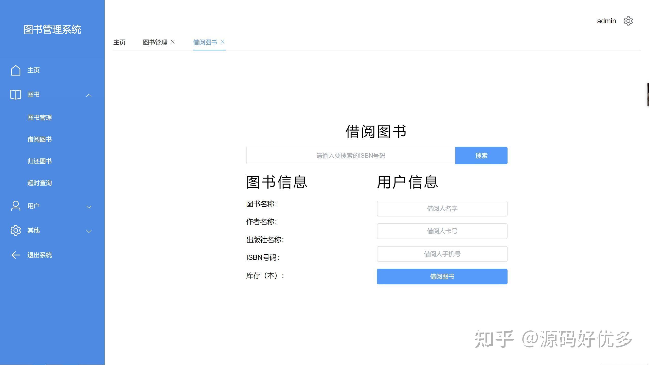The width and height of the screenshot is (649, 365).
Task: Click the back arrow icon for 退出系统
Action: pos(15,255)
